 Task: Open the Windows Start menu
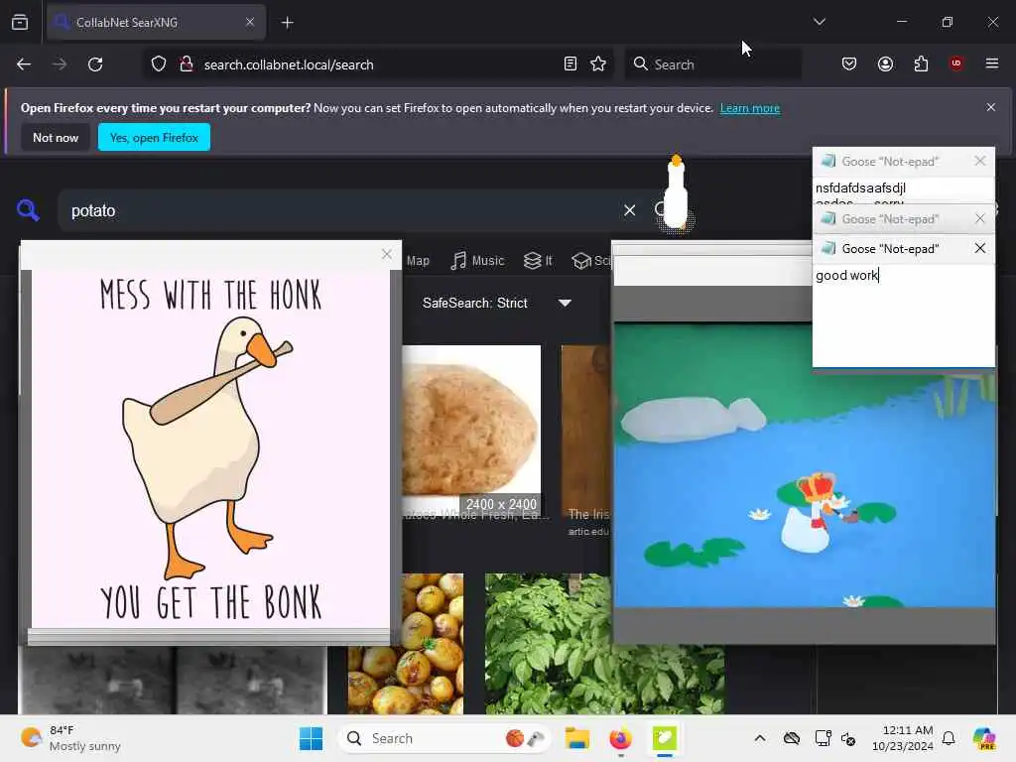(311, 738)
